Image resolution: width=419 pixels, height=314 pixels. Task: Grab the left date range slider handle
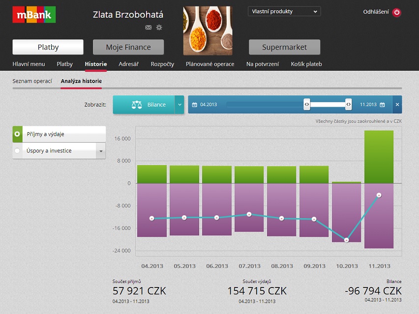[x=306, y=105]
